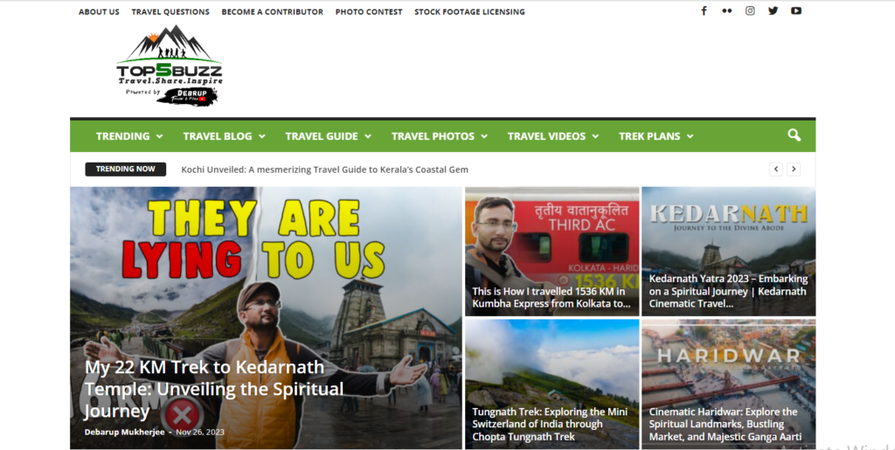895x450 pixels.
Task: Click the Top5Buzz site logo
Action: coord(169,66)
